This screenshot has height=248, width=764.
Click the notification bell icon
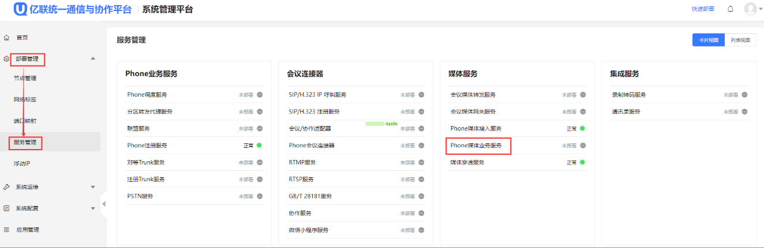(731, 9)
